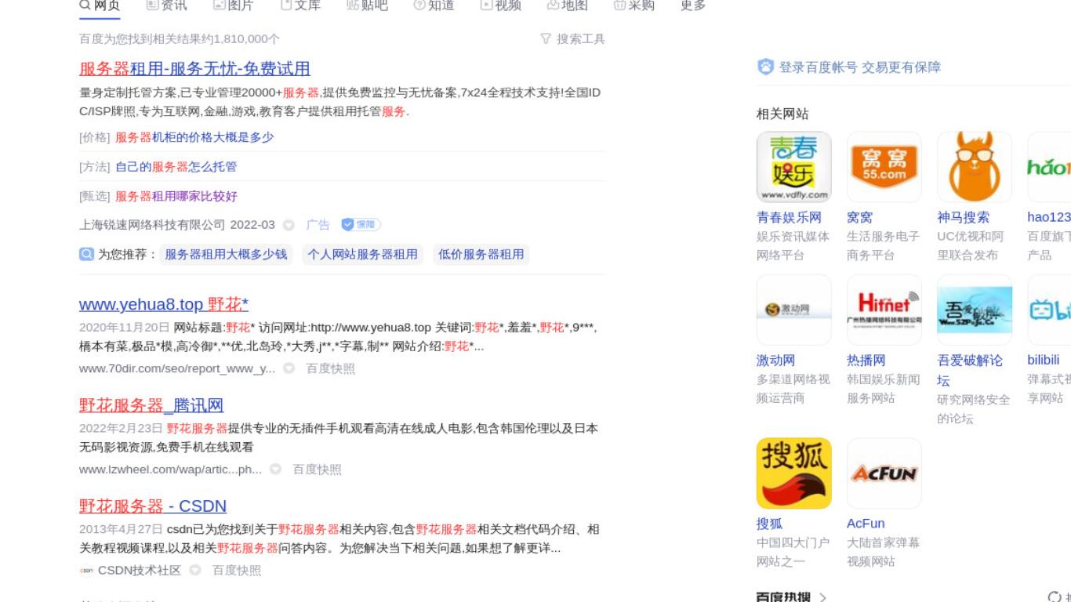Select 个人网站服务器租用 suggestion

pyautogui.click(x=362, y=255)
